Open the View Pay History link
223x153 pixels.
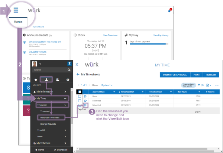161,35
